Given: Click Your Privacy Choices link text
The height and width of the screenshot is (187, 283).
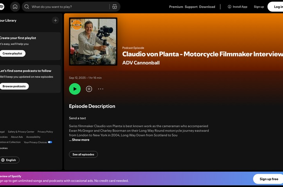Looking at the screenshot, I should [35, 142].
